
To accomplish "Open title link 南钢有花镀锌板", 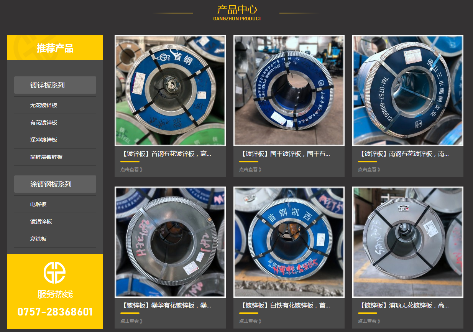I will [x=404, y=154].
